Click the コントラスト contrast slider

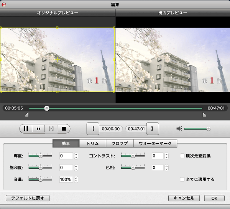133,156
